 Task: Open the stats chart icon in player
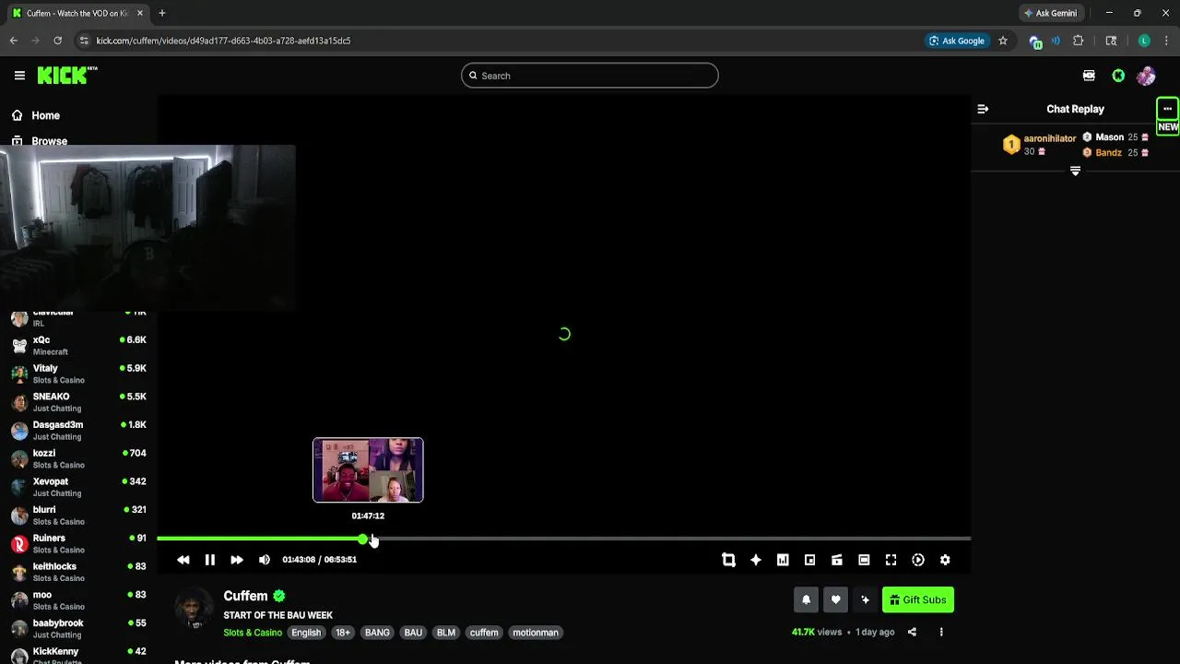click(783, 560)
